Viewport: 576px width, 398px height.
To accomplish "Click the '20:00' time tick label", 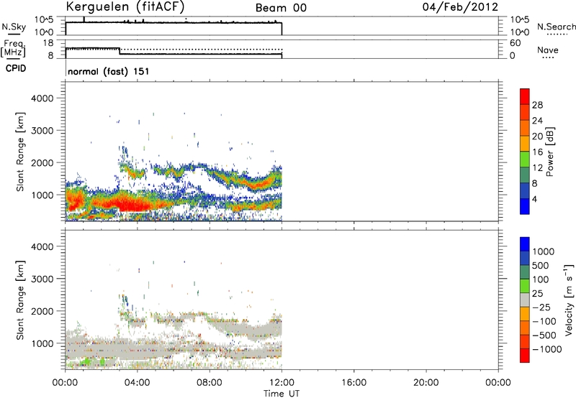I will coord(426,383).
